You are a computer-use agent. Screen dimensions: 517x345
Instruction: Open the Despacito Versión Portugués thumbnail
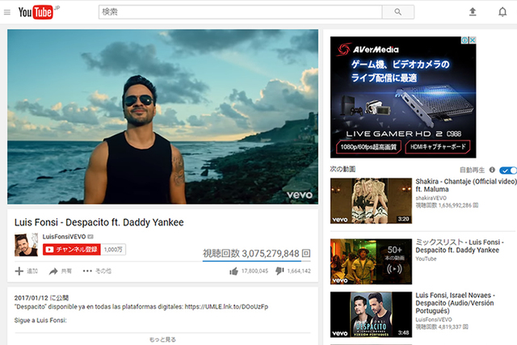pyautogui.click(x=371, y=314)
